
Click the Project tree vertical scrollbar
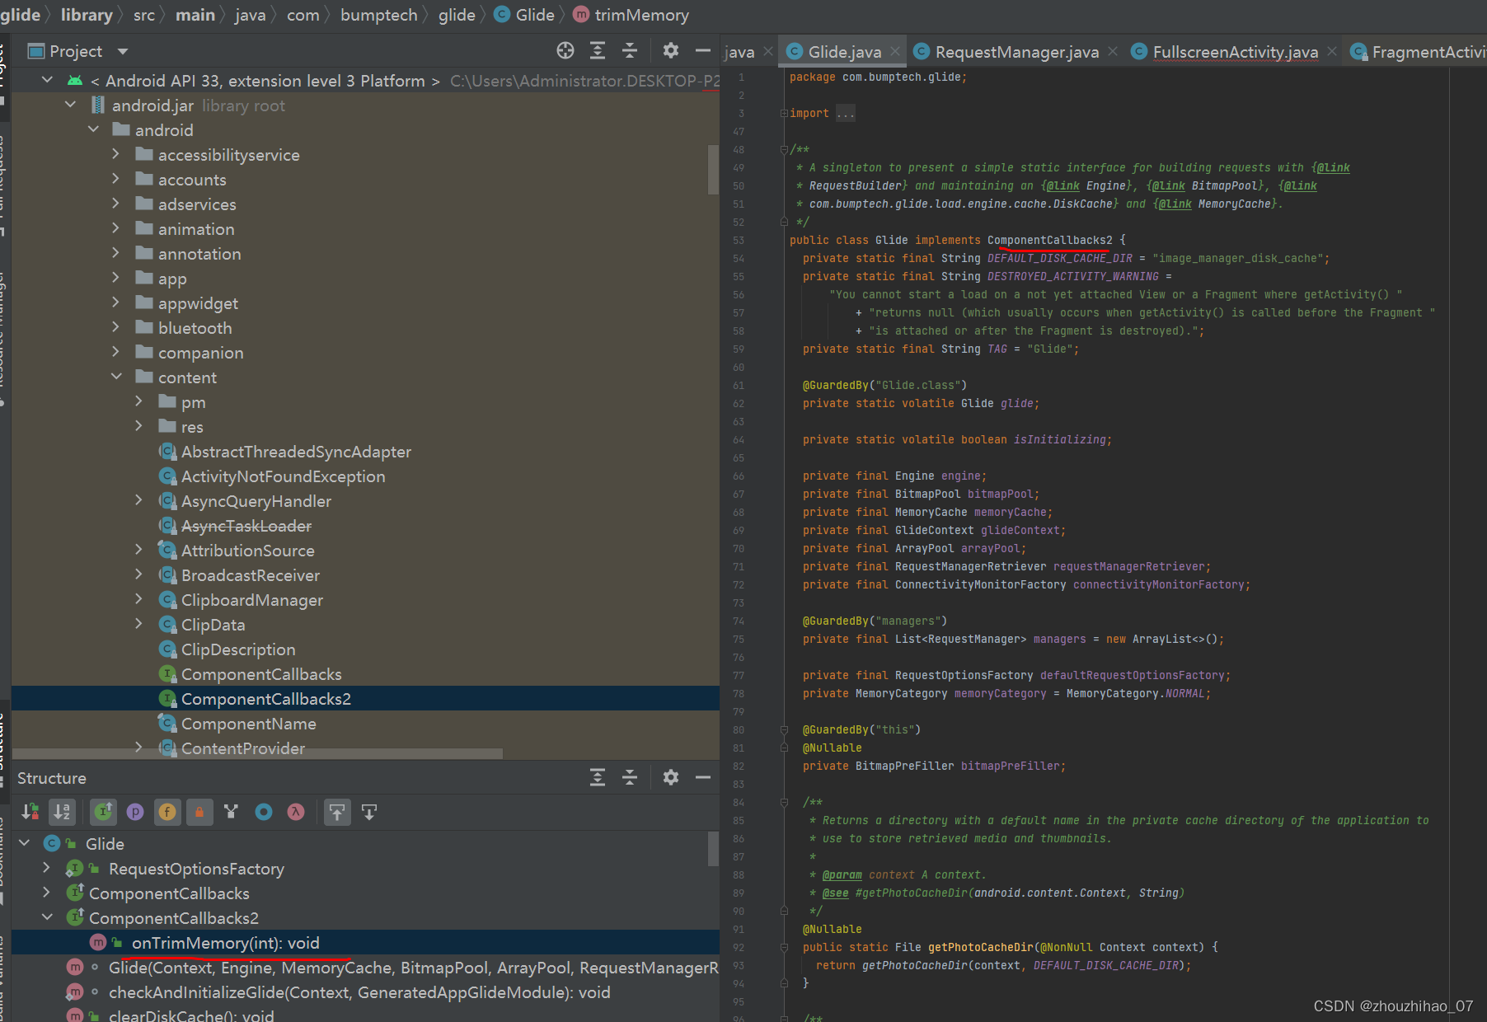point(713,169)
